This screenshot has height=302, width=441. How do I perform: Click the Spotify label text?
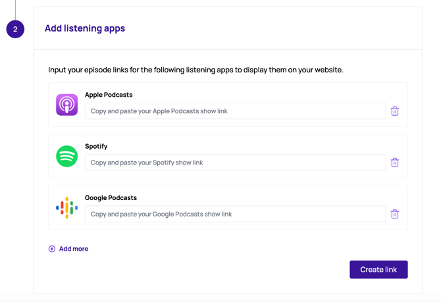click(96, 146)
